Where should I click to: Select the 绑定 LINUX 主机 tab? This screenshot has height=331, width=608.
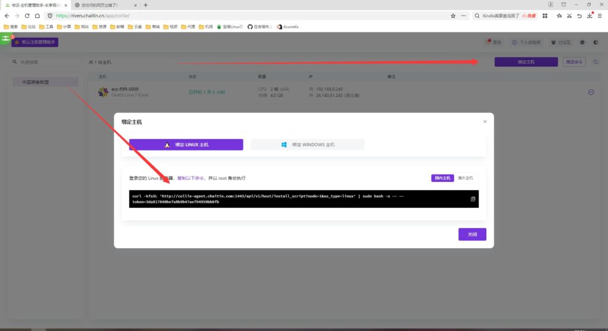point(186,144)
